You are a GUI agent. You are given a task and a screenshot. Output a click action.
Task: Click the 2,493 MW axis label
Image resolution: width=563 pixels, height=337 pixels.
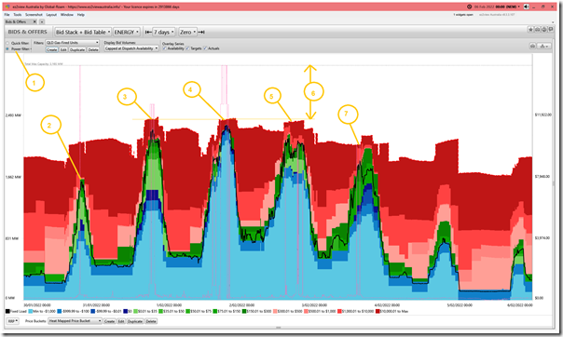point(13,115)
